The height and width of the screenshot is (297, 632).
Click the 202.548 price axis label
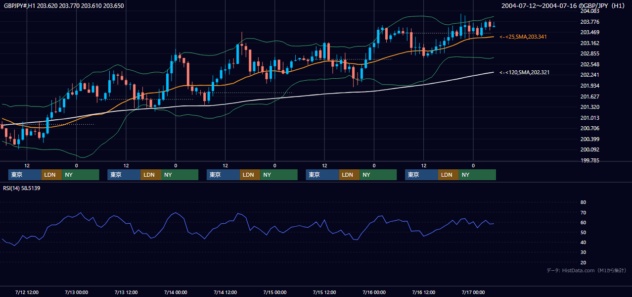590,64
